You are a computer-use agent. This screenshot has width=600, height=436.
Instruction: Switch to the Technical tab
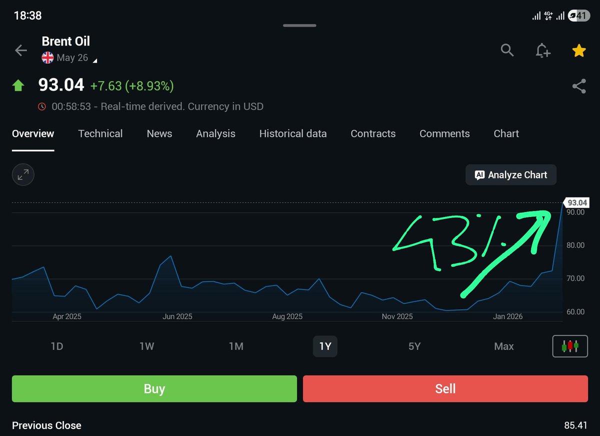click(x=100, y=133)
